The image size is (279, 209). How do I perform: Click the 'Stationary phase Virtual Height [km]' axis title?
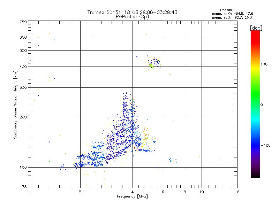tap(15, 105)
